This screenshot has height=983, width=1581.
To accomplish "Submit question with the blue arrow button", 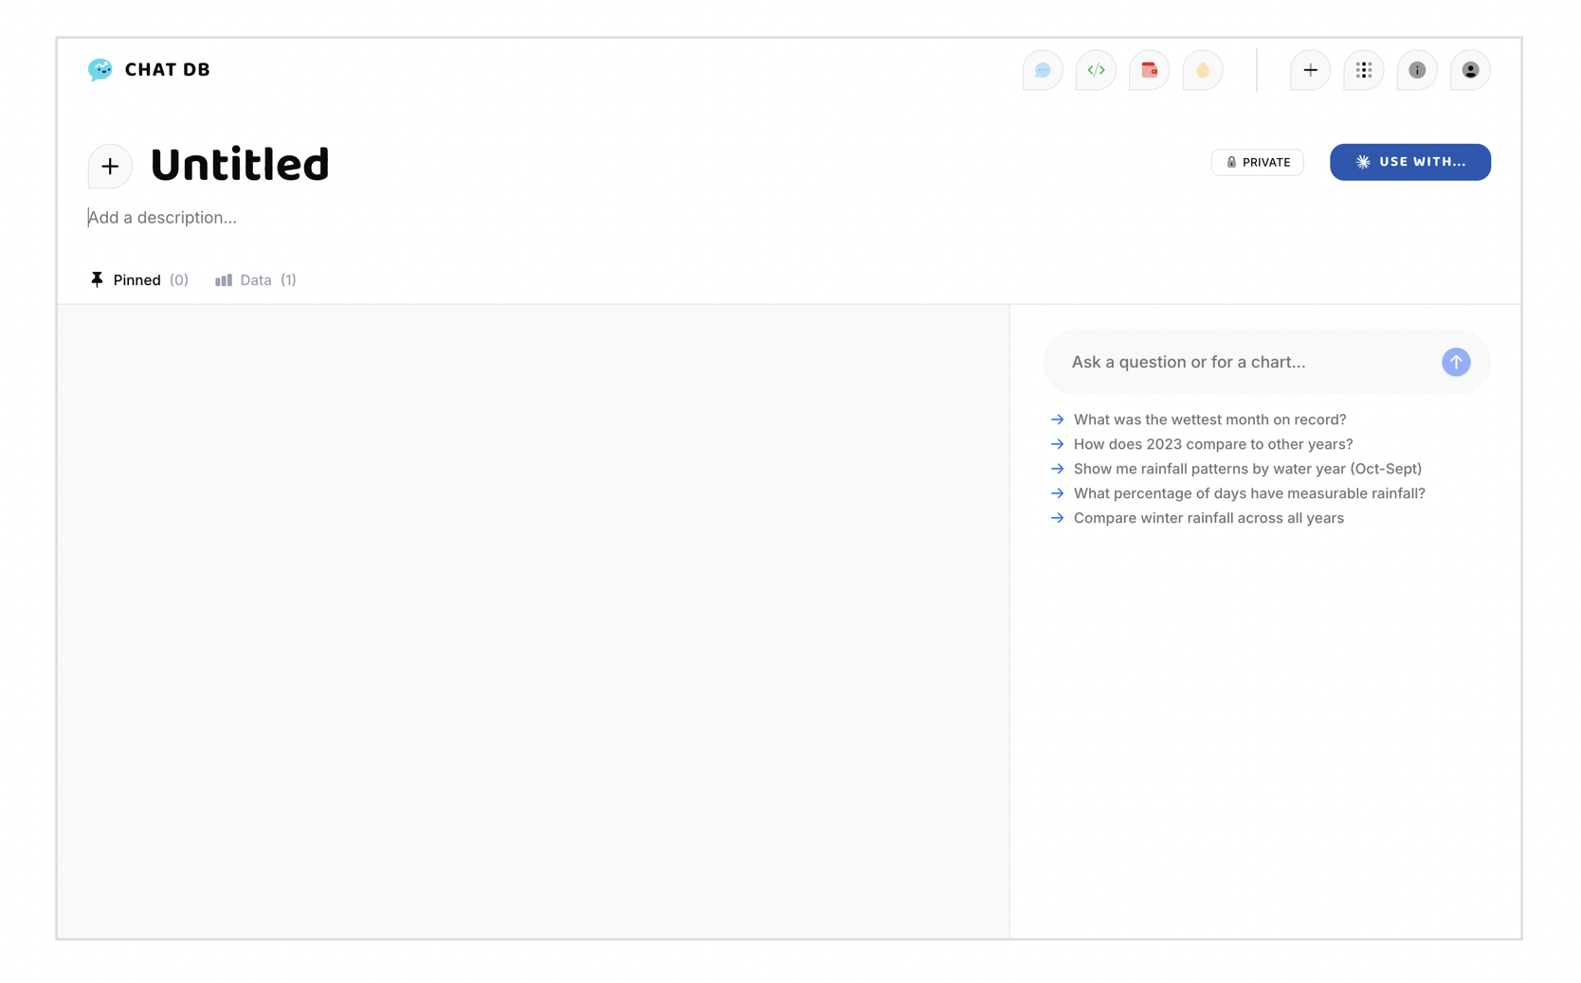I will point(1455,362).
